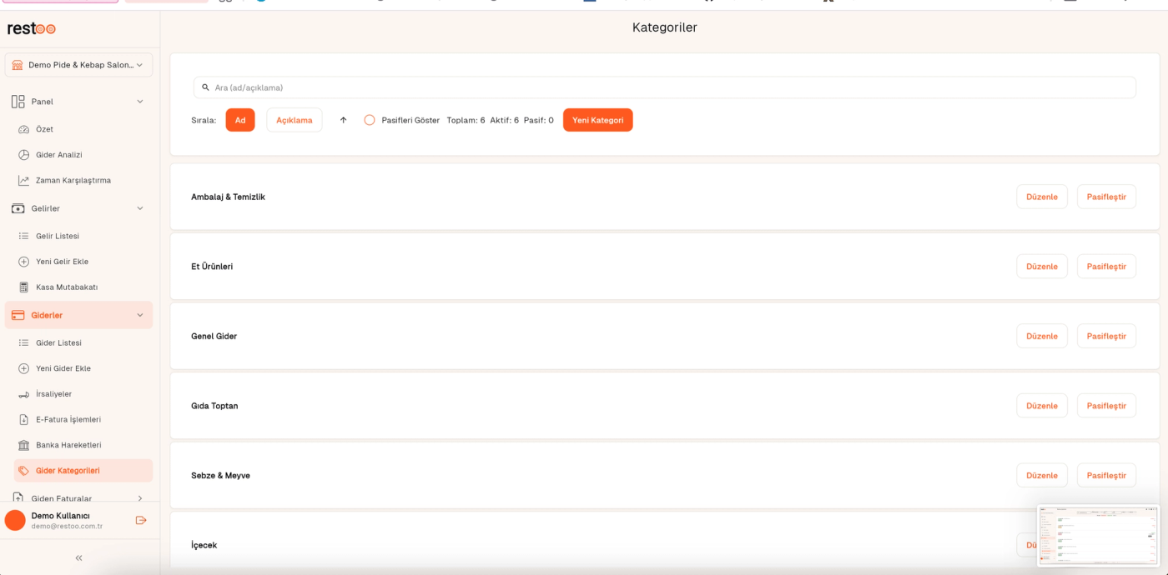Collapse the Gelirler section chevron
Image resolution: width=1168 pixels, height=575 pixels.
tap(139, 208)
